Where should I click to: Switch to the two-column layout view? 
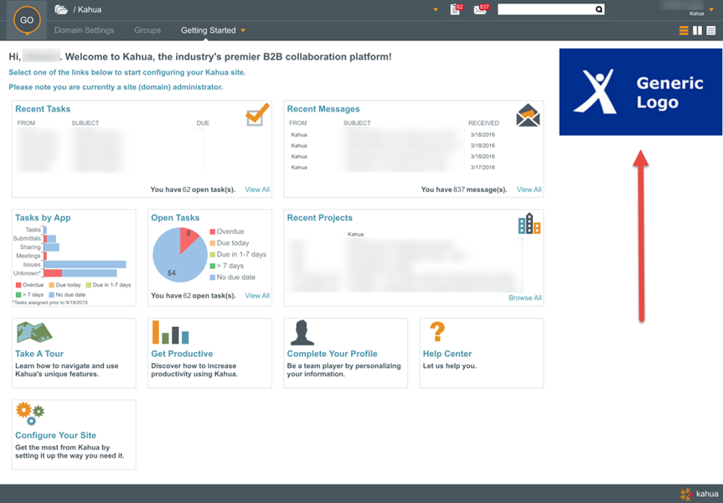697,31
